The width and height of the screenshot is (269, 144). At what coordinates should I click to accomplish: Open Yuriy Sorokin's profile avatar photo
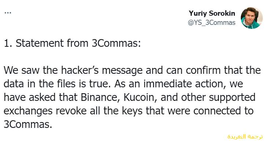click(x=252, y=18)
